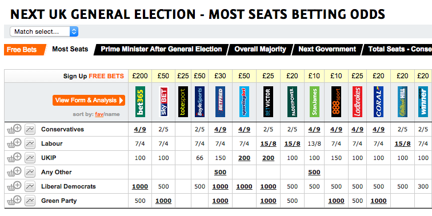Select BetVictor 15/8 odds for Labour
Screen dimensions: 432x216
[x=269, y=143]
